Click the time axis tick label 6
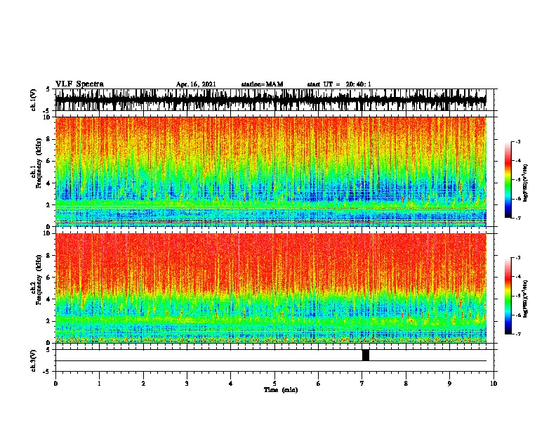The image size is (556, 430). pos(319,383)
